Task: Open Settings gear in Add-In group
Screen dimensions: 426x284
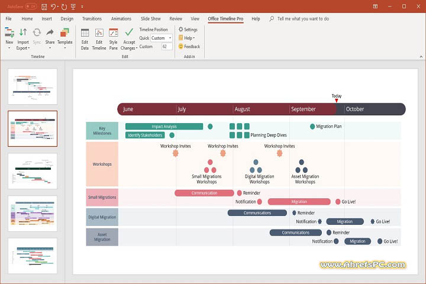Action: click(x=181, y=29)
